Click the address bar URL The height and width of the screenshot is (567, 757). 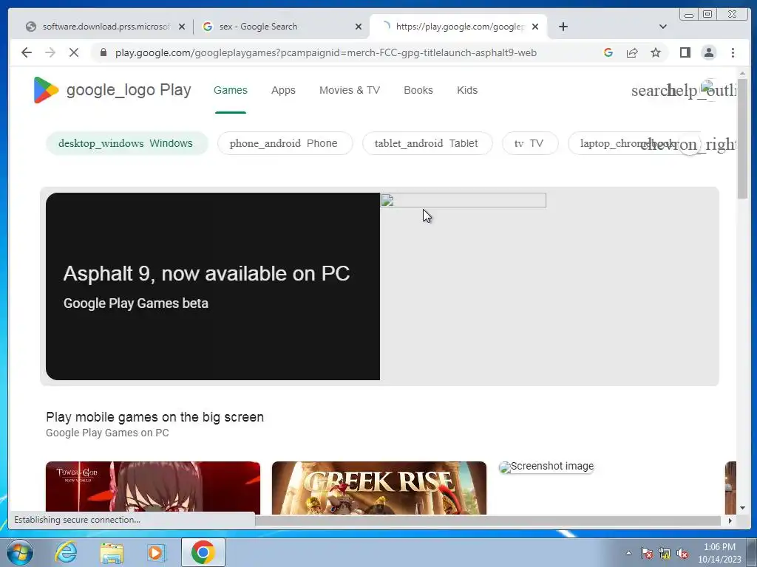coord(326,52)
